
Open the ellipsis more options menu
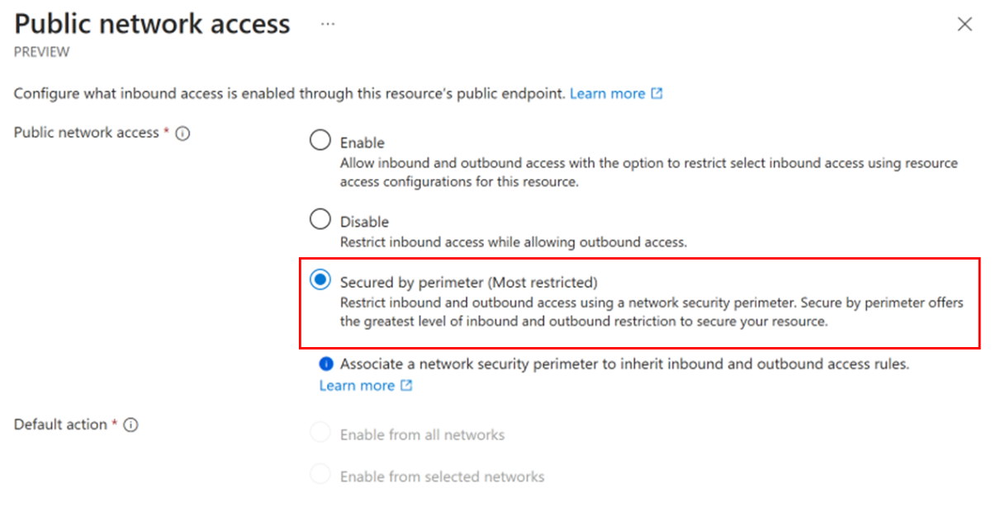(x=328, y=25)
